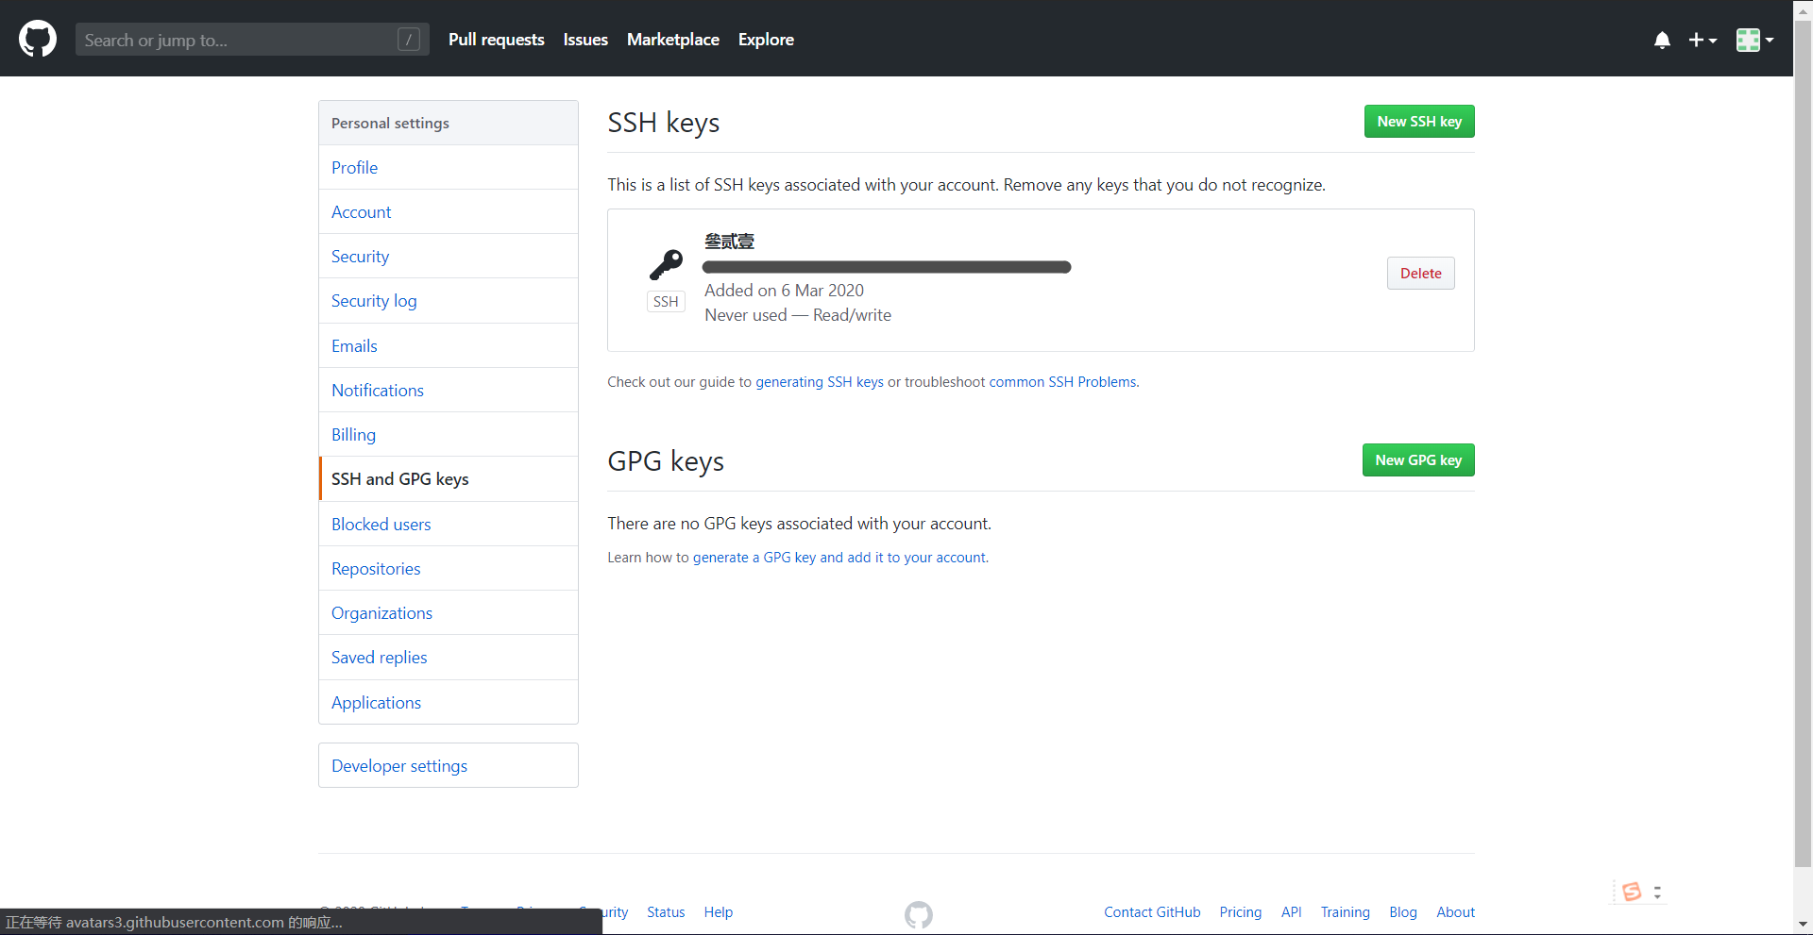Click the redacted key fingerprint bar

(887, 267)
